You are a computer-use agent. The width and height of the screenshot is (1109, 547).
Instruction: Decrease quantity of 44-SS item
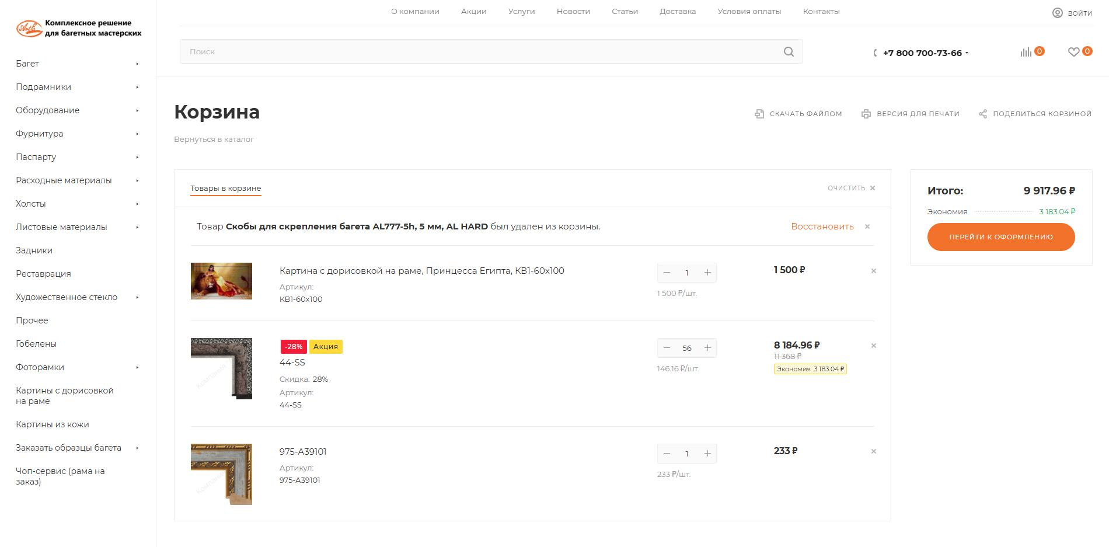coord(667,348)
